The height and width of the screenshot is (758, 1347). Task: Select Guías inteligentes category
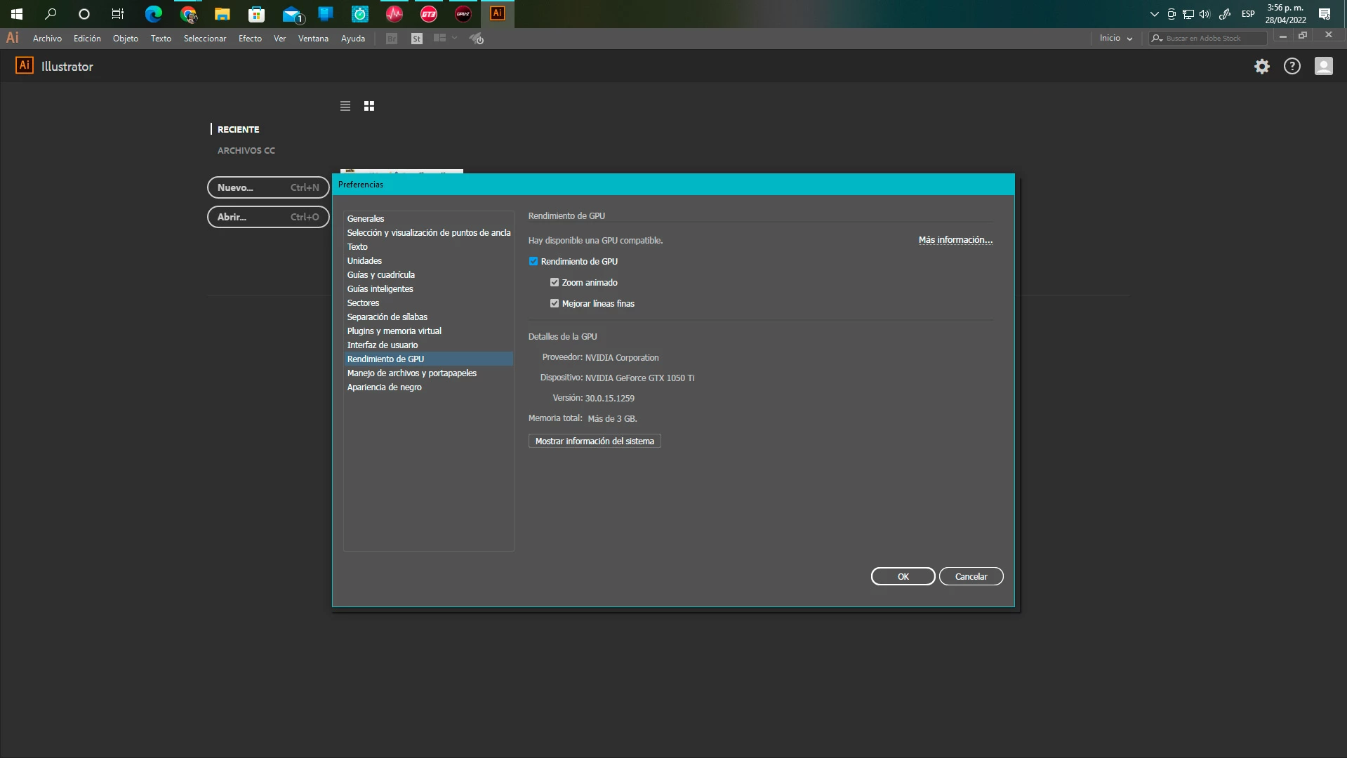point(428,289)
